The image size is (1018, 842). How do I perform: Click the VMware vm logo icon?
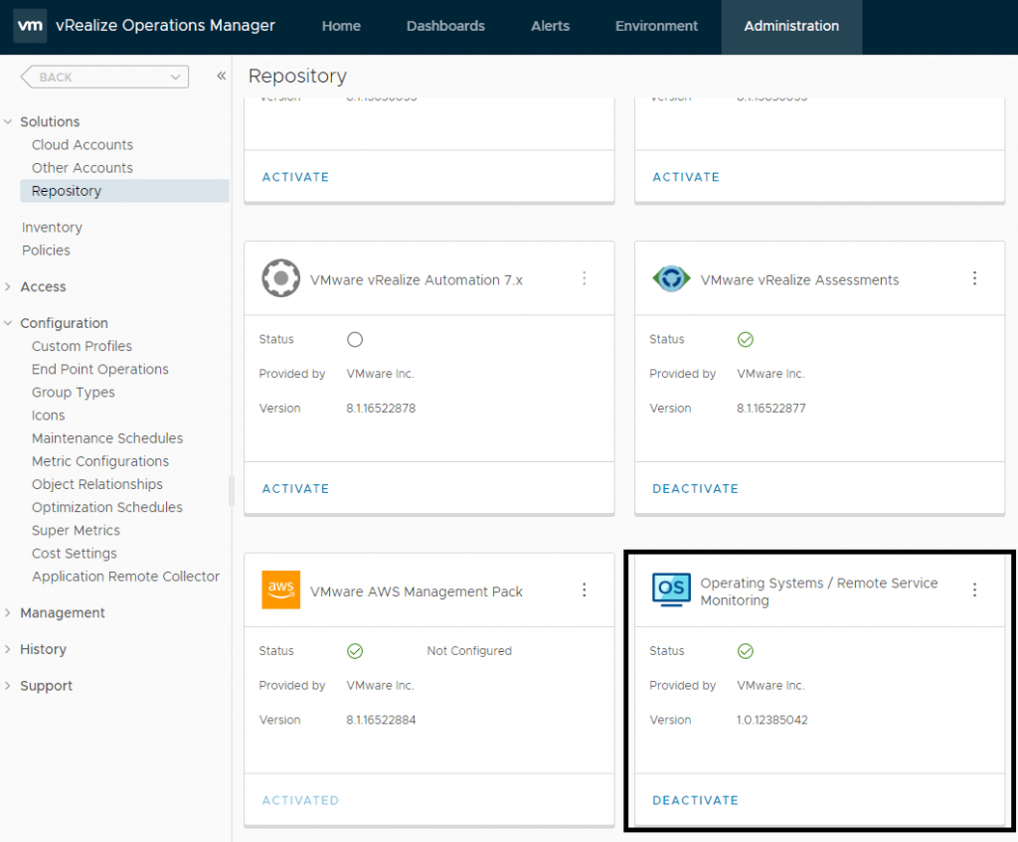30,26
